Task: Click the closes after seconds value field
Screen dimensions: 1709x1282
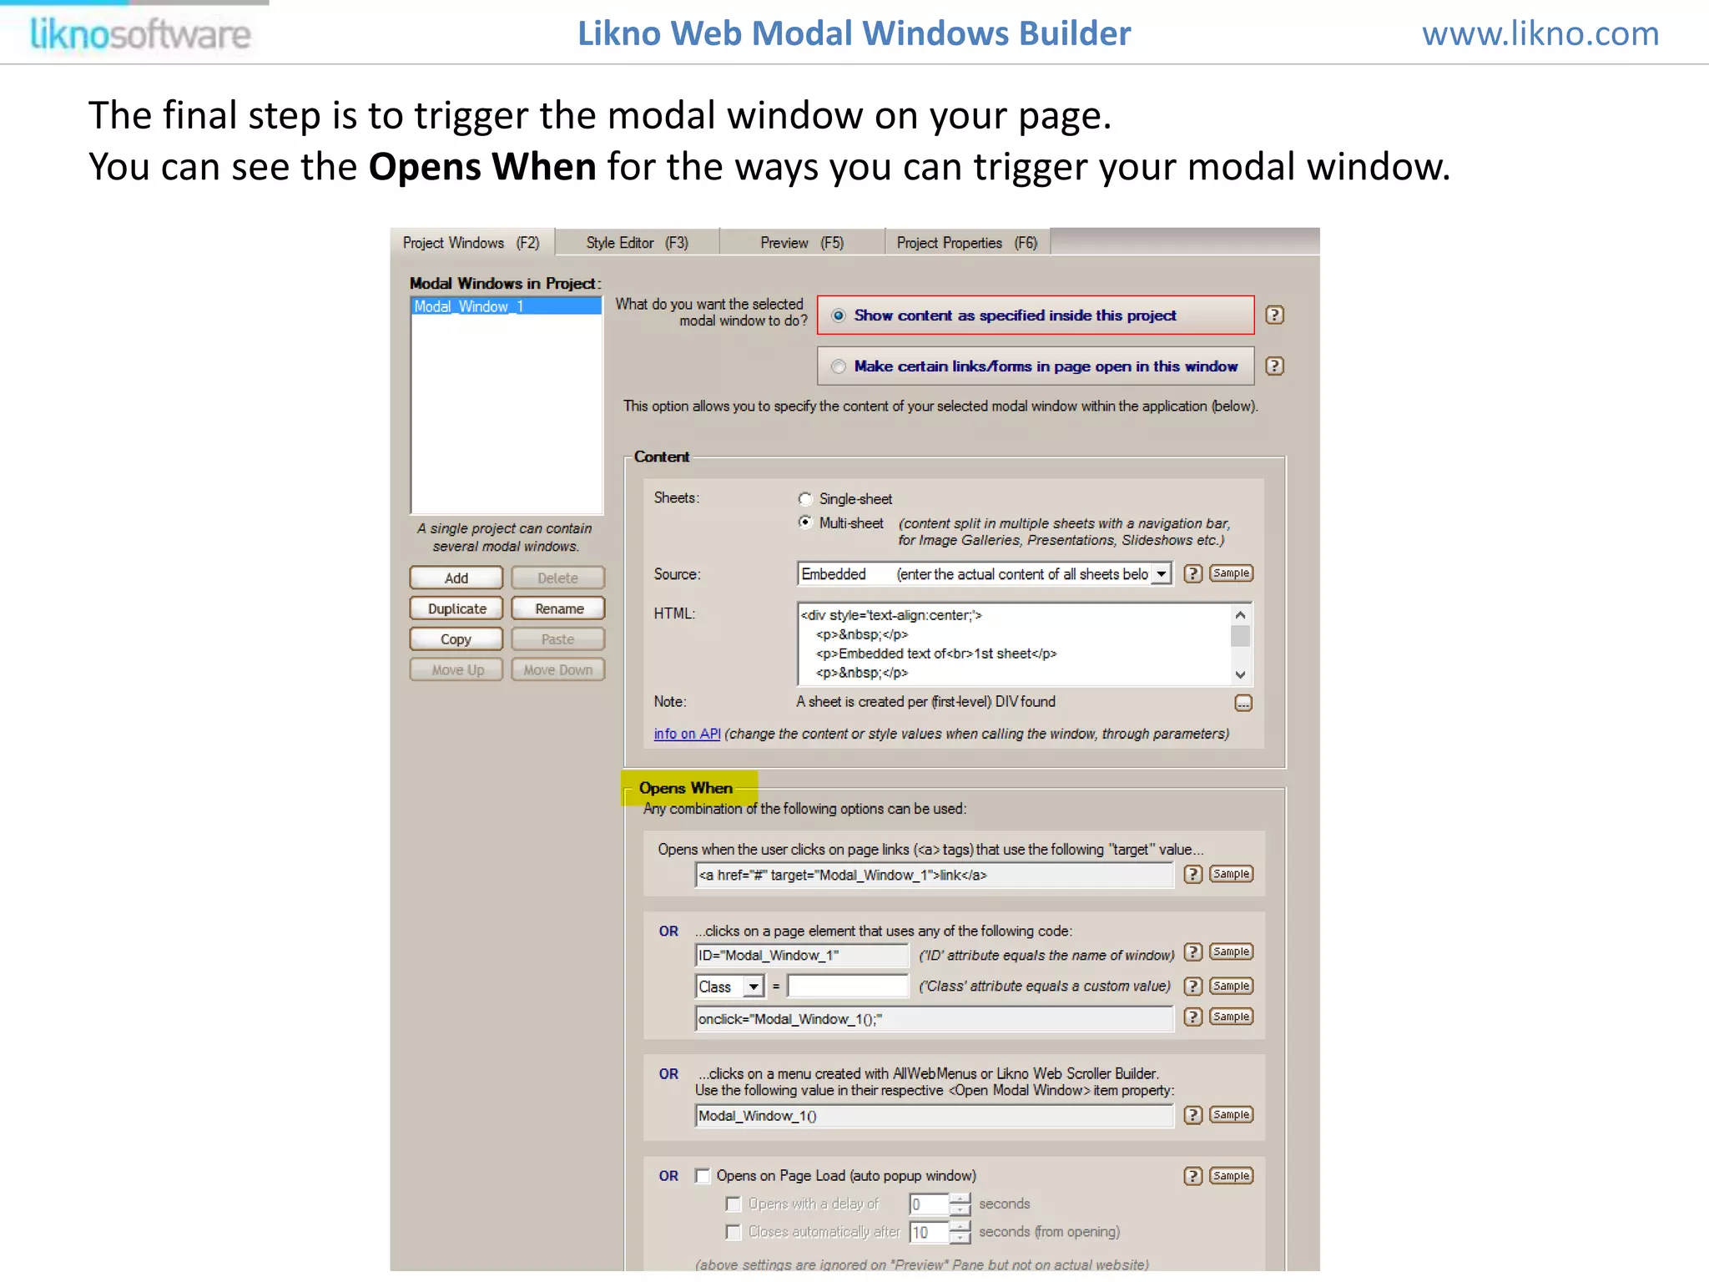Action: [929, 1232]
